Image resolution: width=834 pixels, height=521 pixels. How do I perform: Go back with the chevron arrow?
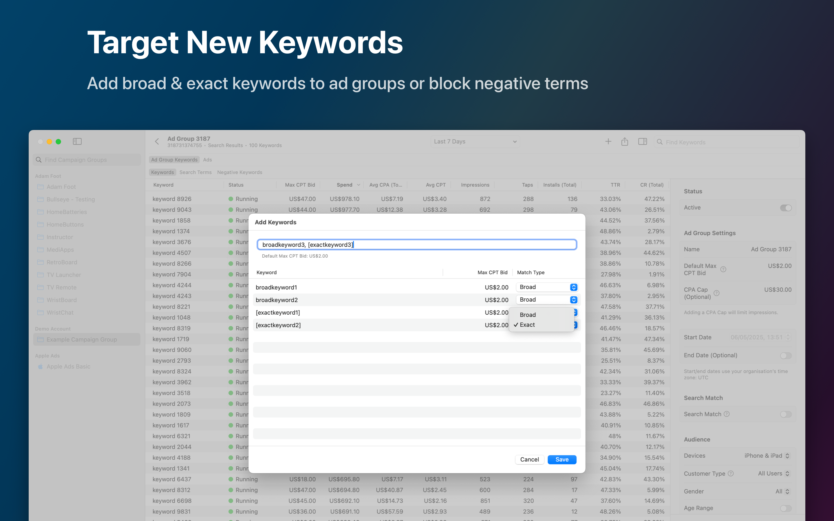point(157,141)
